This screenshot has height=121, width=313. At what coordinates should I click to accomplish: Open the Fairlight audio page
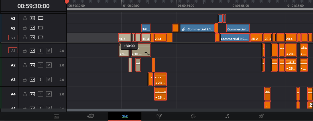[x=227, y=116]
